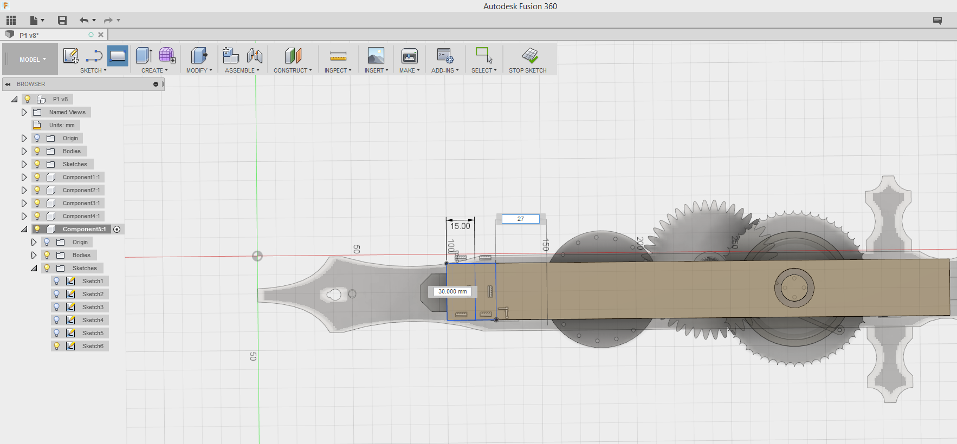The width and height of the screenshot is (957, 444).
Task: Toggle visibility bulb of Sketch6
Action: pyautogui.click(x=56, y=346)
